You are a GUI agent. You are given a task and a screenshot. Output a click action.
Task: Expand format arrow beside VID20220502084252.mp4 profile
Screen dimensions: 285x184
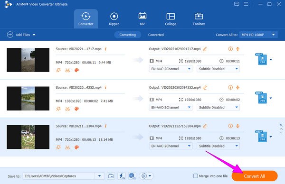[271, 98]
